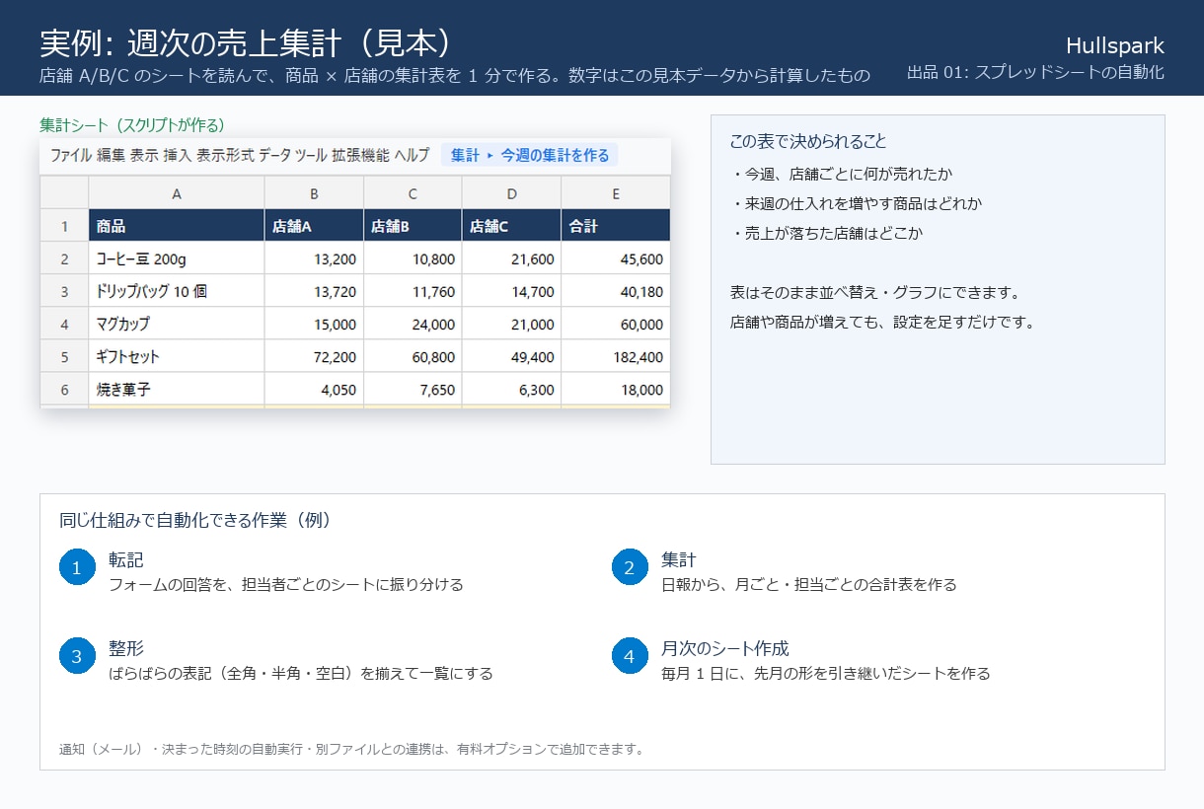The width and height of the screenshot is (1204, 809).
Task: Click the blue circle numbered 2 for 集計
Action: pyautogui.click(x=630, y=567)
